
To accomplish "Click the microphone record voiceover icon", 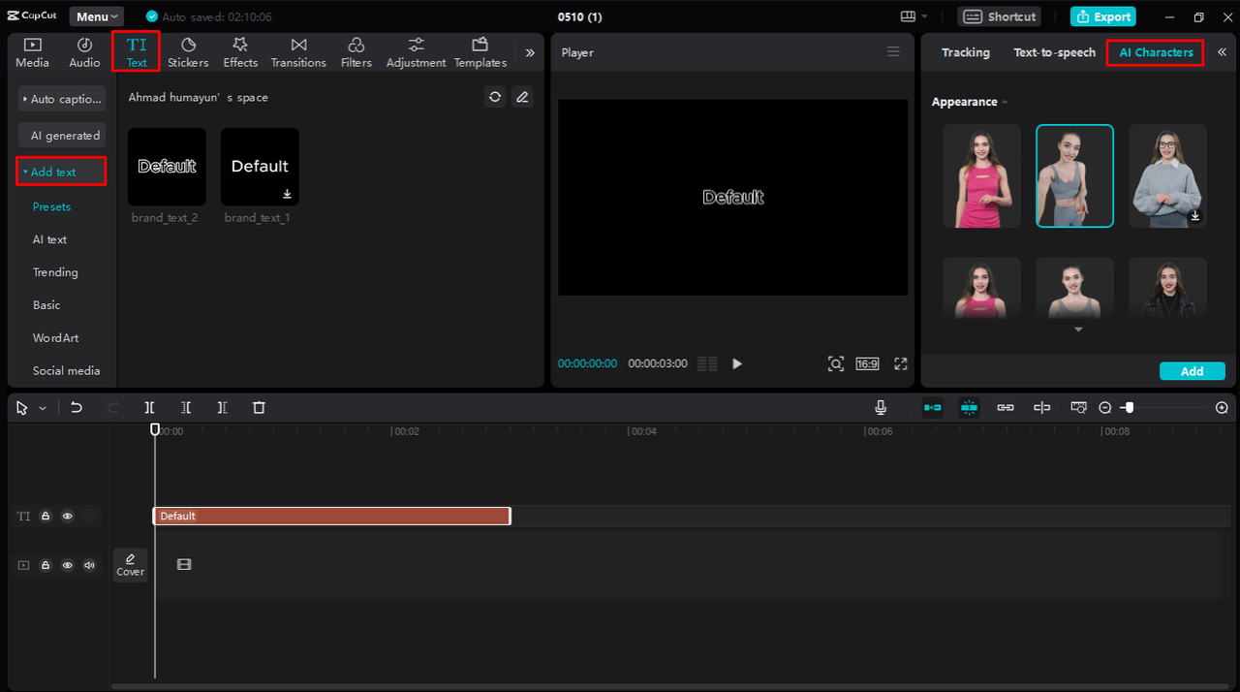I will pos(881,408).
